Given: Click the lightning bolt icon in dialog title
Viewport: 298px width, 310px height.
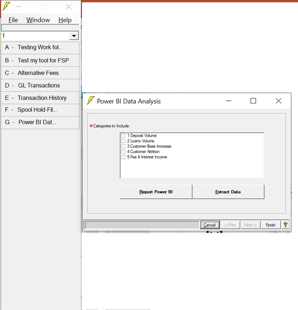Looking at the screenshot, I should [90, 101].
